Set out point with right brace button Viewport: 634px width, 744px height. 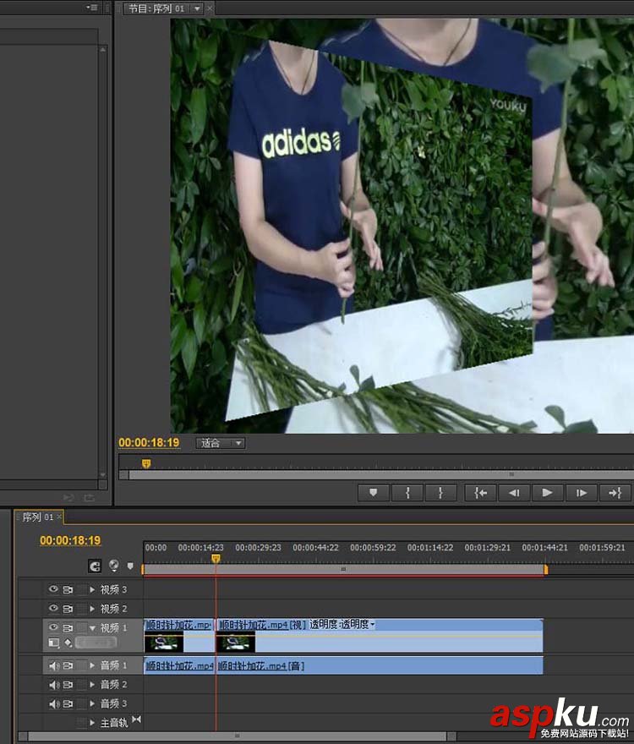441,493
